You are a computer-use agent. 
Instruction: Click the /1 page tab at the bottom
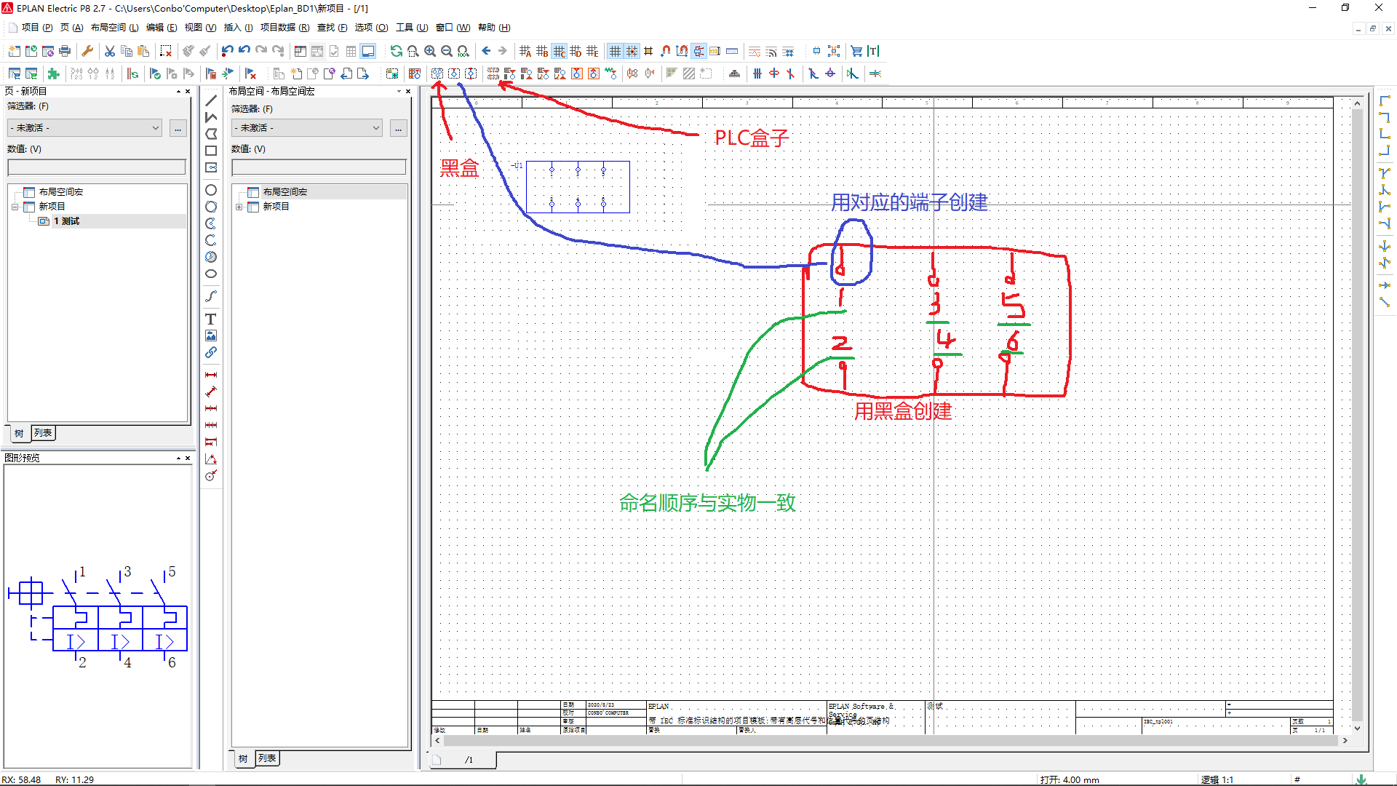tap(469, 759)
